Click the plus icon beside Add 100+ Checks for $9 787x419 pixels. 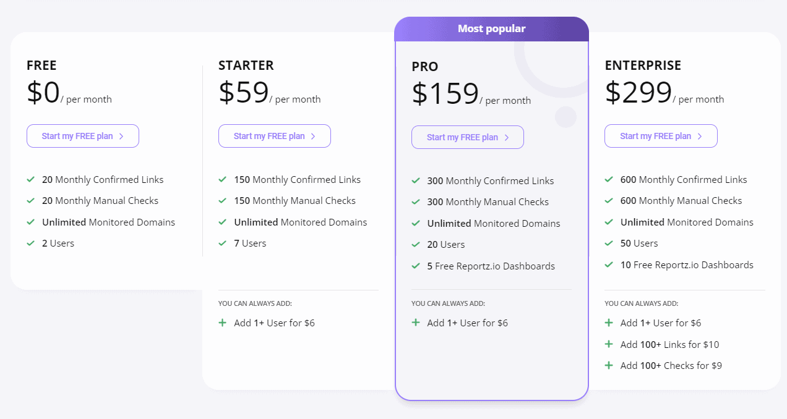[x=609, y=365]
